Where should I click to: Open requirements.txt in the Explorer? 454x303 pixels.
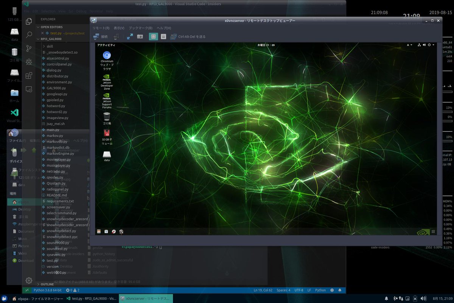(x=60, y=201)
